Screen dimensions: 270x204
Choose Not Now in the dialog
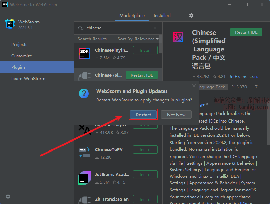pos(176,115)
